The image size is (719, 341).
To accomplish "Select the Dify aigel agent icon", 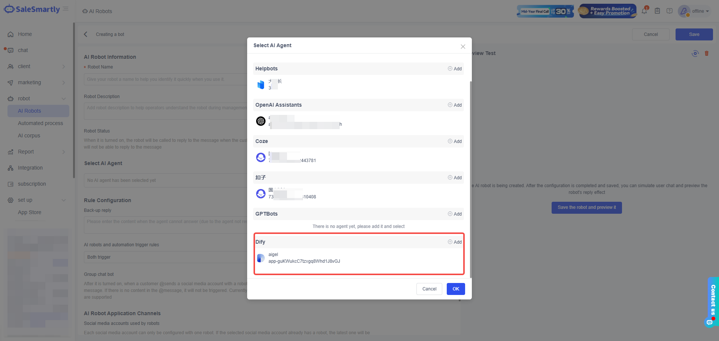I will click(261, 258).
